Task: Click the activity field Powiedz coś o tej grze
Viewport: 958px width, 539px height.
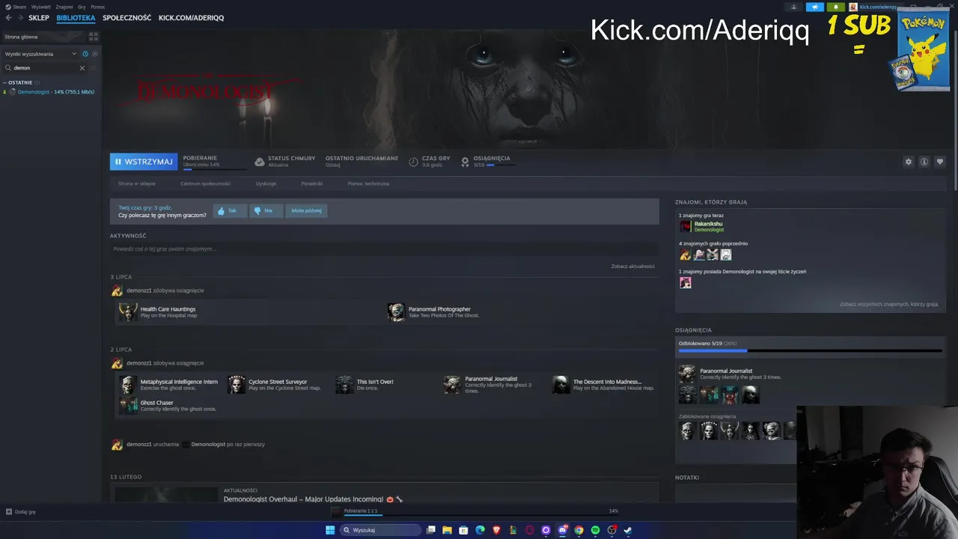Action: pos(384,249)
